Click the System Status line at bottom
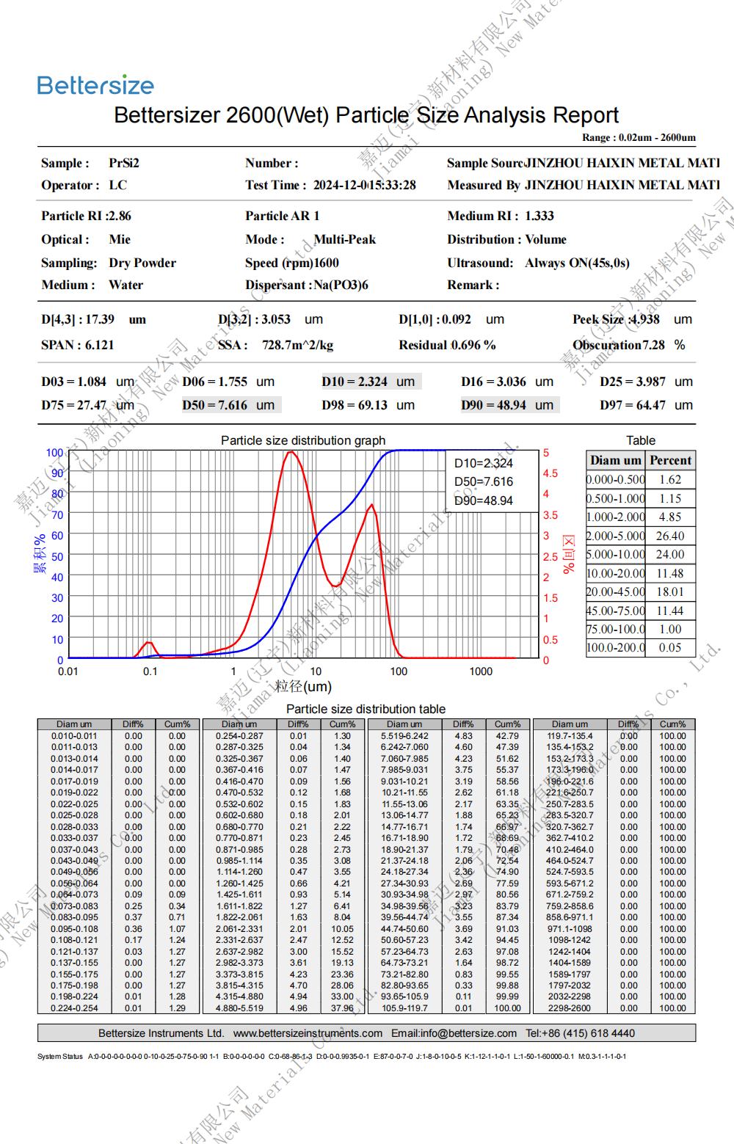The width and height of the screenshot is (734, 1144). tap(332, 1057)
